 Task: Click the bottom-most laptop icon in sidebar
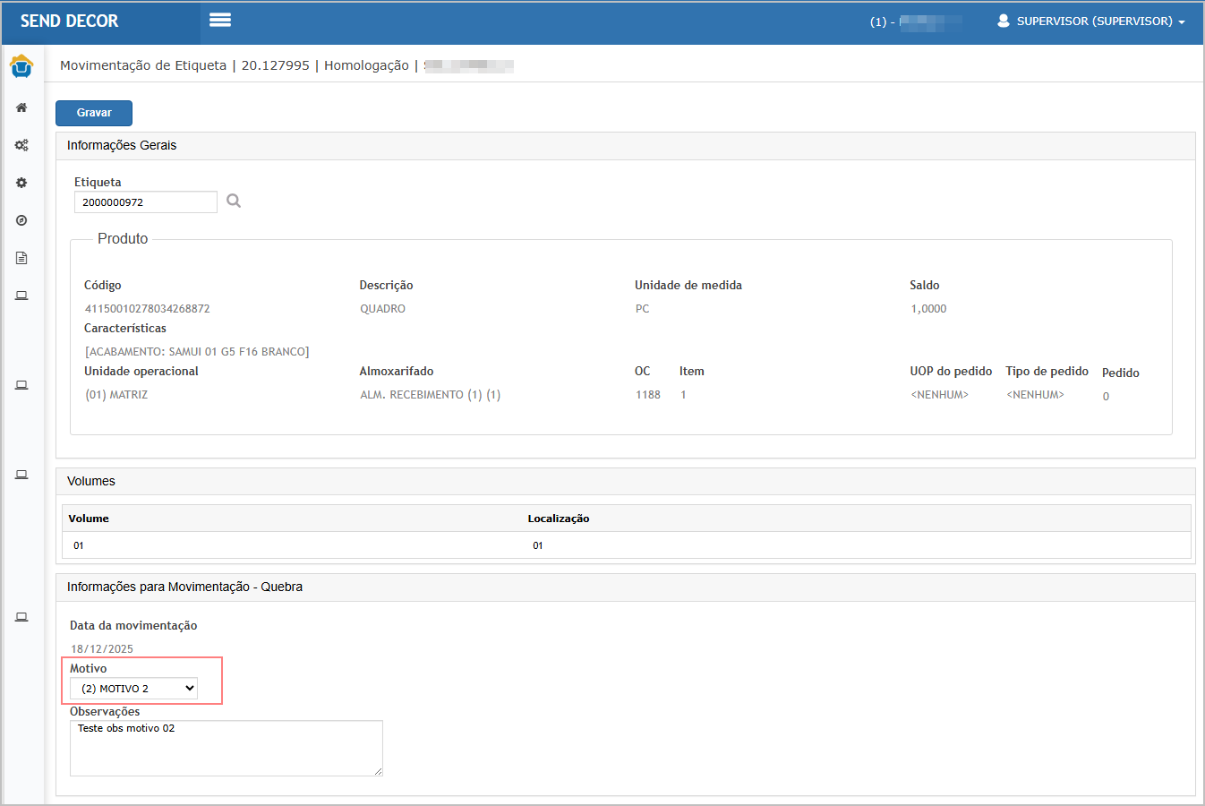(21, 617)
